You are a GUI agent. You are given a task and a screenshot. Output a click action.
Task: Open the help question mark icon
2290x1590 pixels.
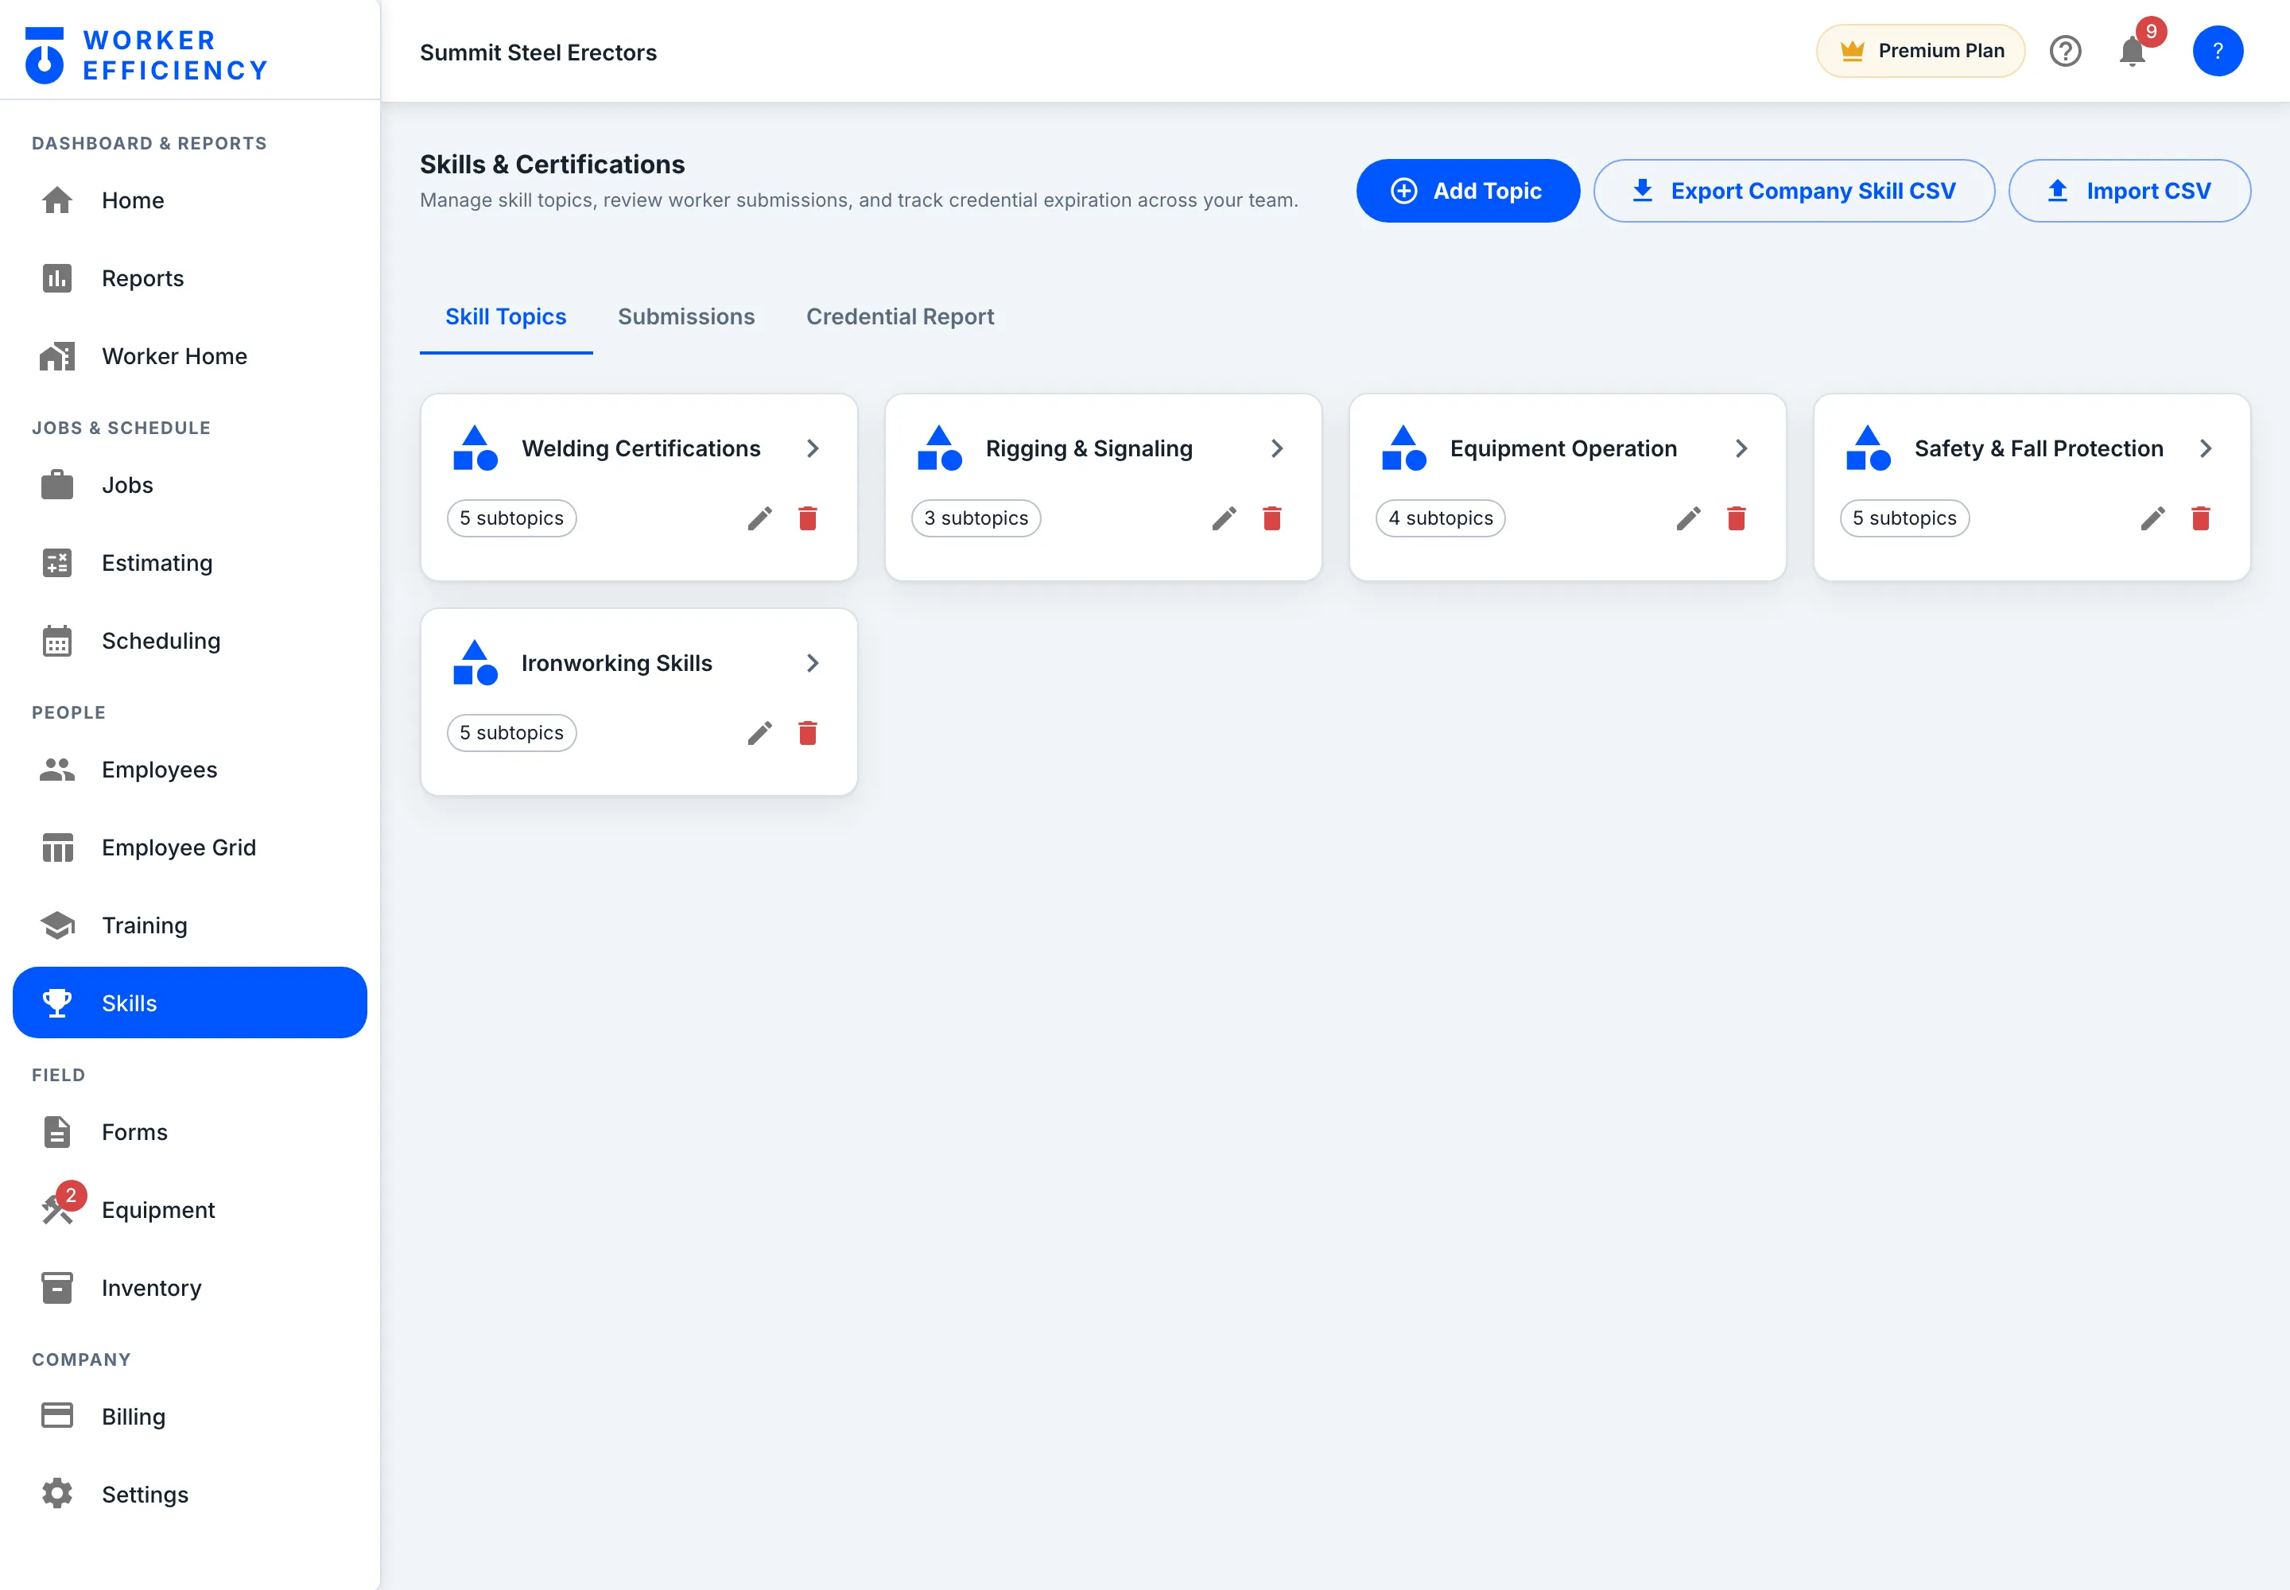tap(2065, 51)
